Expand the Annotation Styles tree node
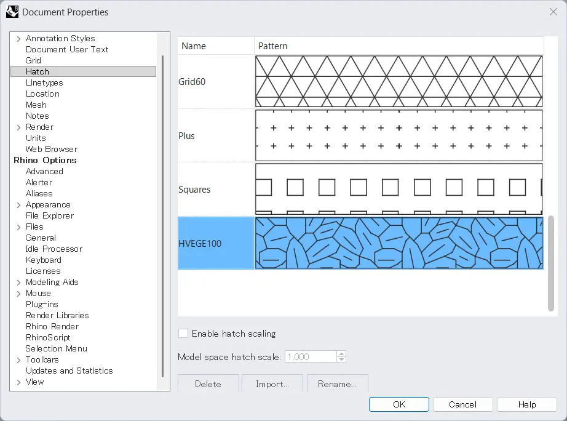The height and width of the screenshot is (421, 567). 18,39
